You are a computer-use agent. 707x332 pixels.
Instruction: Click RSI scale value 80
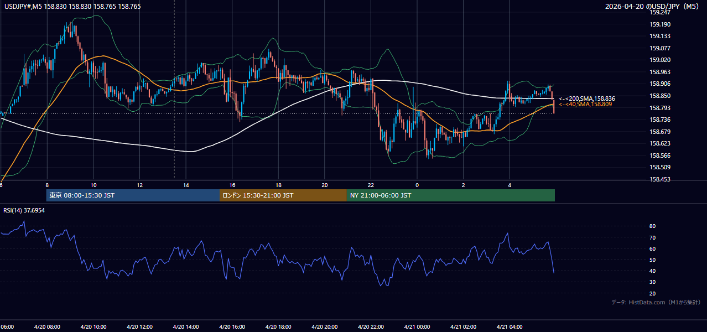(x=653, y=226)
